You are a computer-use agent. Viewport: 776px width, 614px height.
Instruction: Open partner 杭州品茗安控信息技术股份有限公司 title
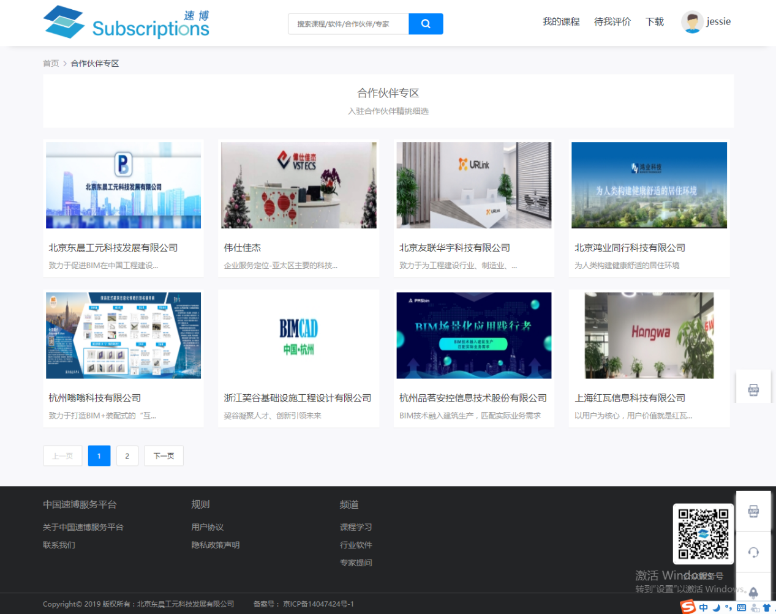click(x=473, y=398)
